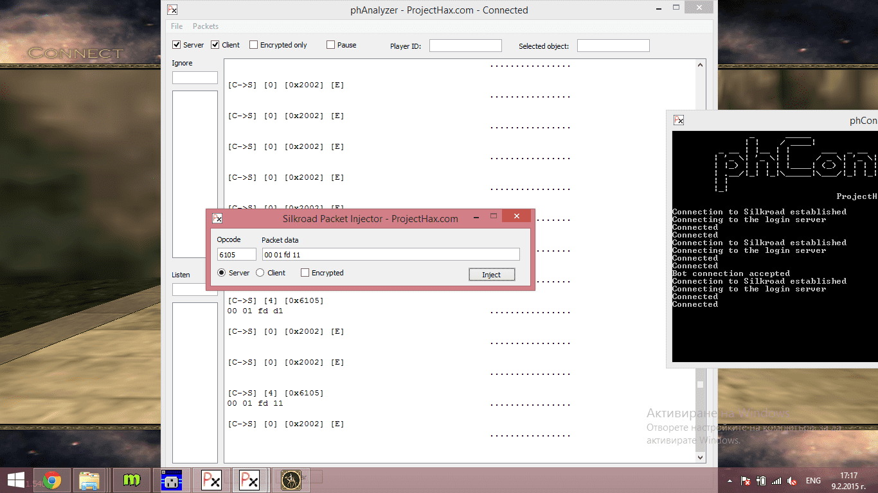878x493 pixels.
Task: Maximize the phAnalyzer window
Action: [x=676, y=8]
